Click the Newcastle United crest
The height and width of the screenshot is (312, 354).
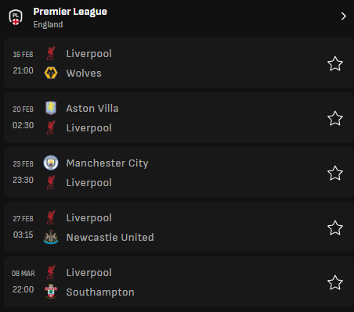pos(51,237)
